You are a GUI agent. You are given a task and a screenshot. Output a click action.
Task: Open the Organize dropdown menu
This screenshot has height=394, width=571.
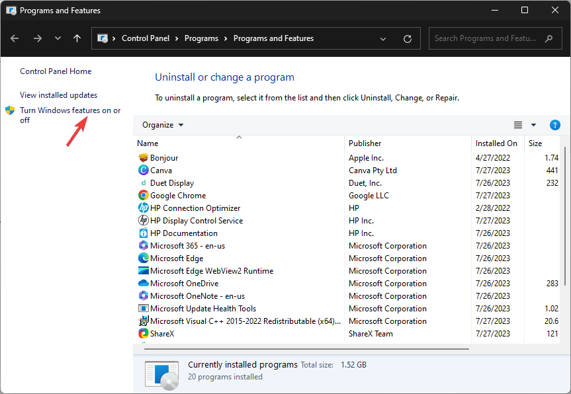click(163, 125)
